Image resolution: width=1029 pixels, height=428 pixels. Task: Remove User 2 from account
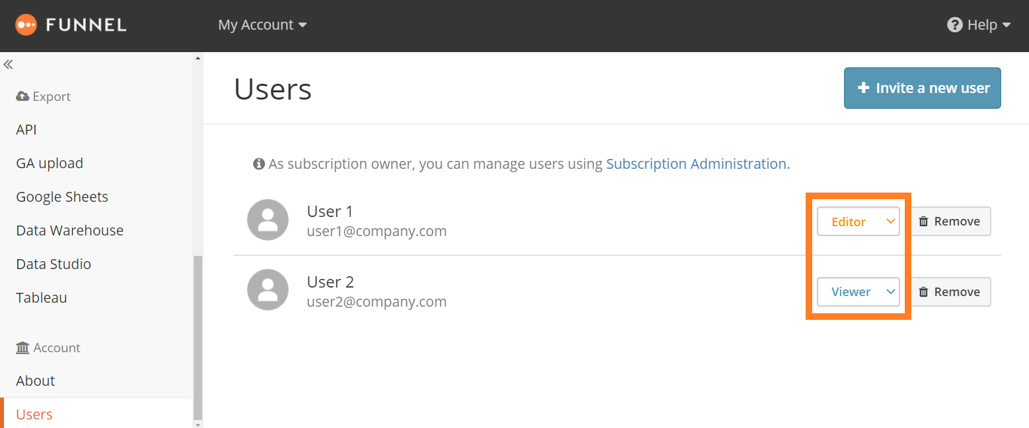coord(951,291)
